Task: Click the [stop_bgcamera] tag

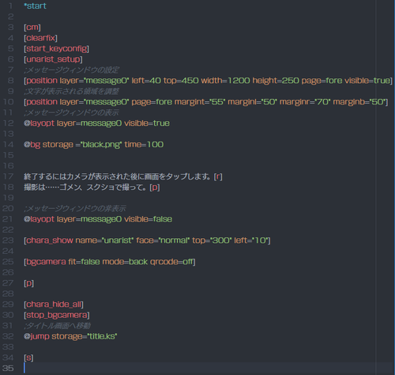Action: 57,315
